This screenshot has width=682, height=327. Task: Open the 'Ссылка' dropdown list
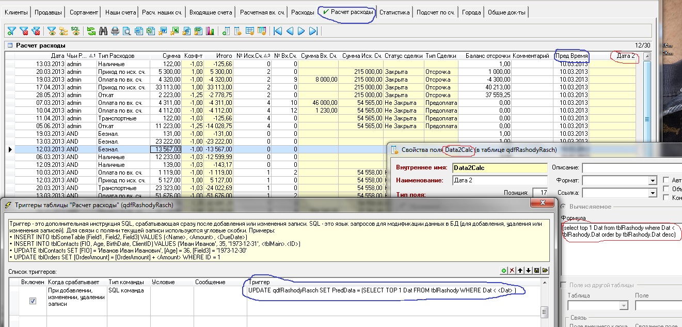coord(653,193)
